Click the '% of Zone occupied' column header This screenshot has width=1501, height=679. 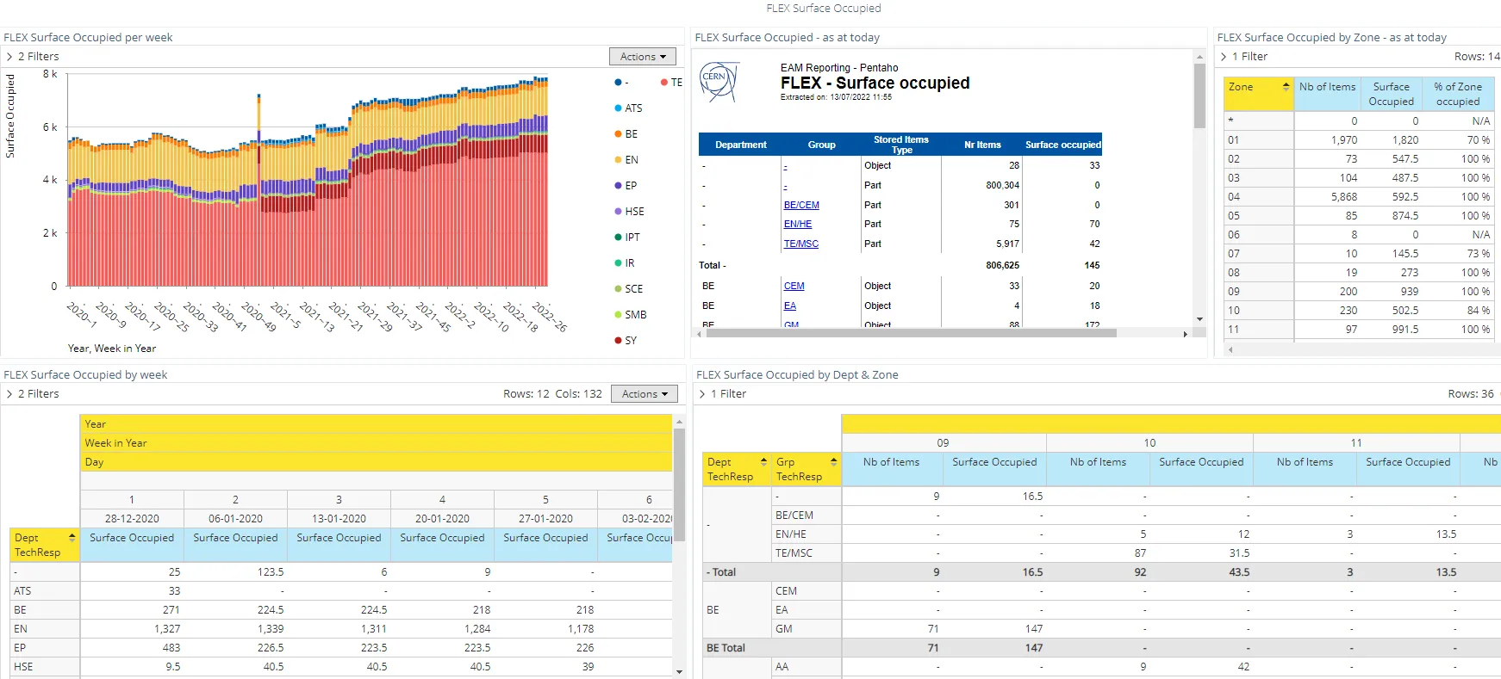point(1458,94)
